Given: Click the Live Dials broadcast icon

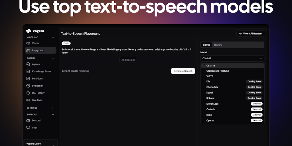Looking at the screenshot, I should [x=28, y=100].
